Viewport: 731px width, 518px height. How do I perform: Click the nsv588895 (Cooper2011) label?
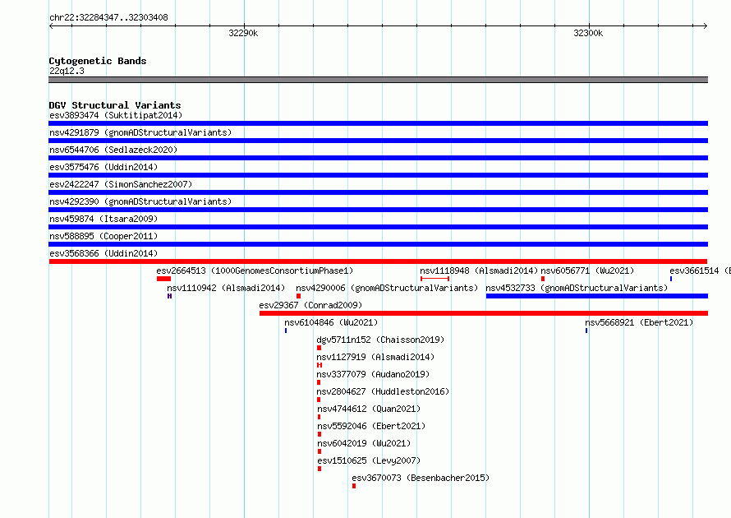point(103,236)
